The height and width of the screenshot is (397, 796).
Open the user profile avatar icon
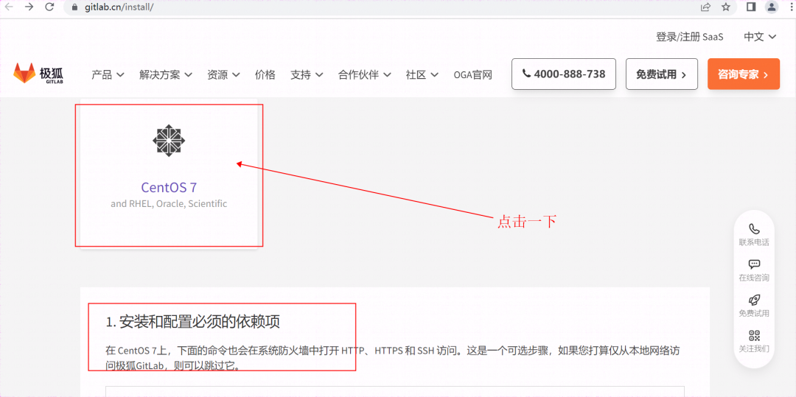(x=772, y=7)
